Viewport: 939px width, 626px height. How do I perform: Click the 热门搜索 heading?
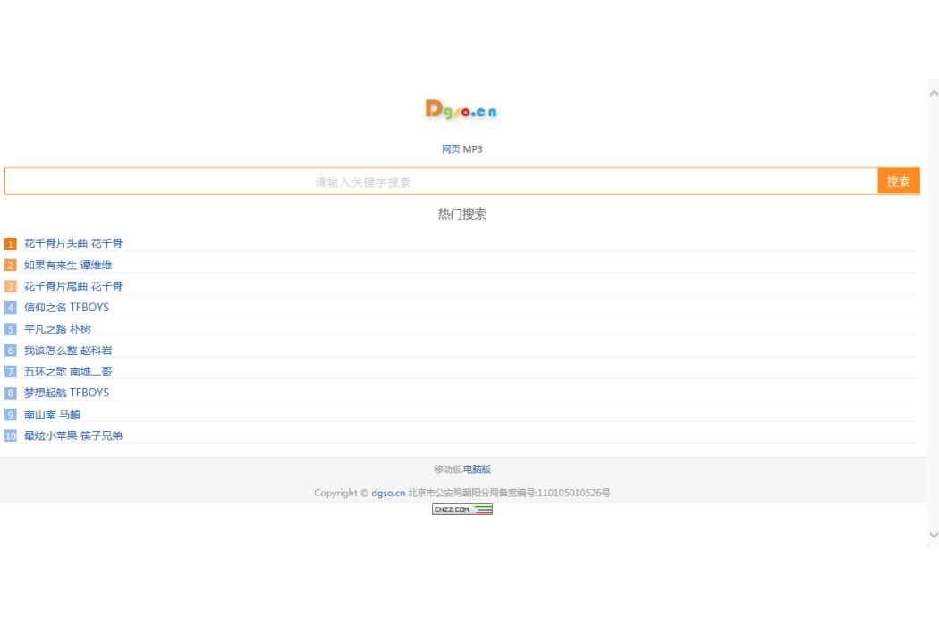click(461, 215)
